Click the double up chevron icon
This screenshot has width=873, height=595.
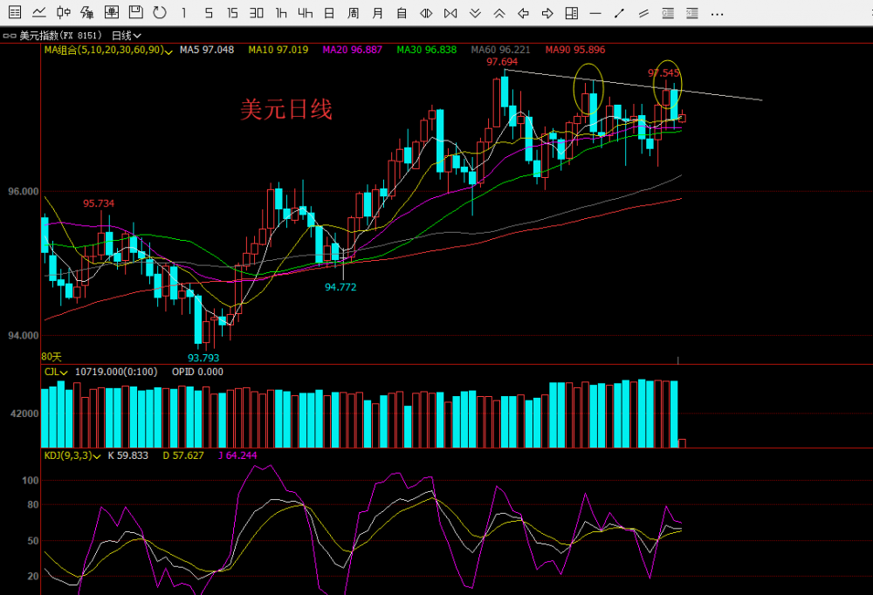pyautogui.click(x=498, y=13)
